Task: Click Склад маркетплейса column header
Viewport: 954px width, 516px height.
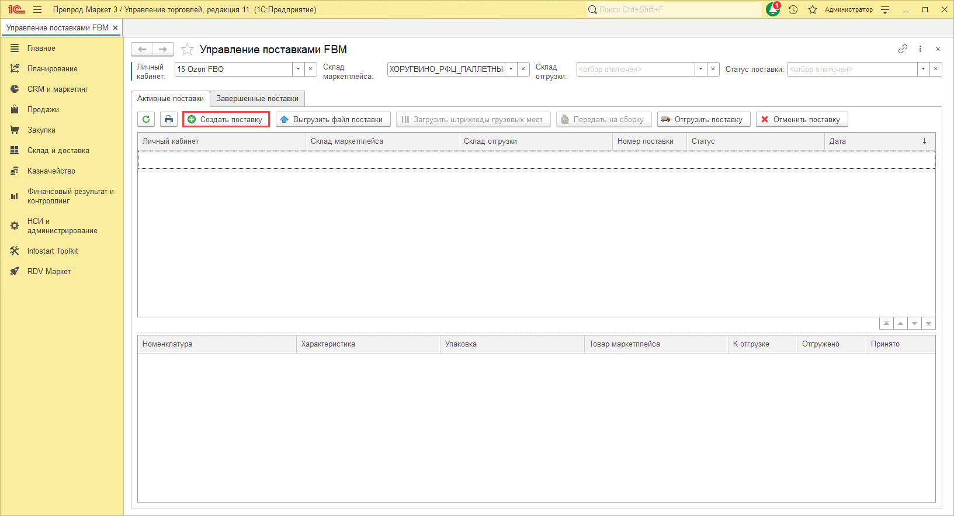Action: click(382, 141)
